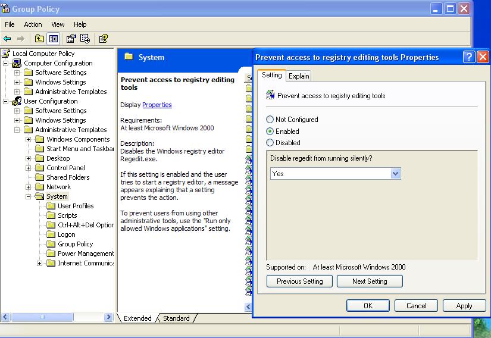Collapse the System tree node

[28, 196]
